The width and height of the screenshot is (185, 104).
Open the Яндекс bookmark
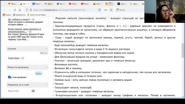pos(7,15)
